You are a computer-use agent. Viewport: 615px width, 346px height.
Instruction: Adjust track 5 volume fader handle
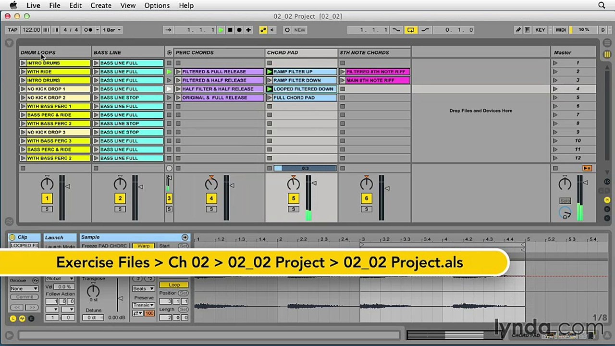(x=314, y=183)
